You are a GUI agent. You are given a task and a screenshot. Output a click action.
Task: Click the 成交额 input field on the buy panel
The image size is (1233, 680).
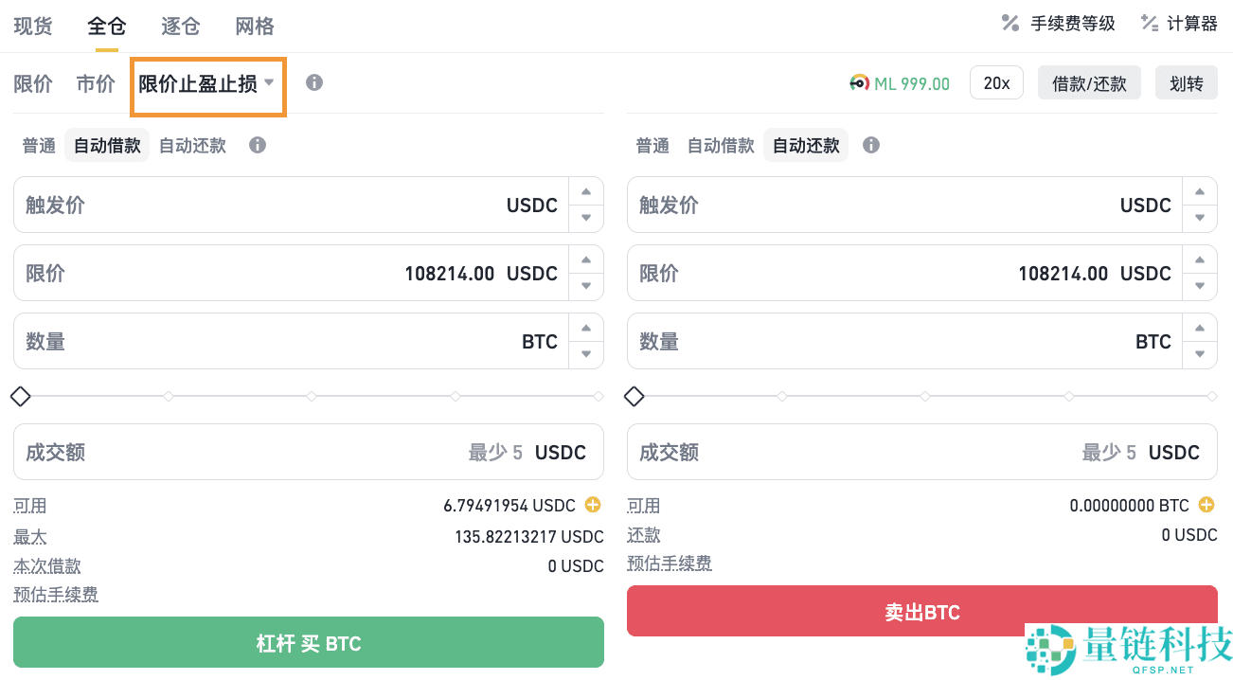point(237,452)
